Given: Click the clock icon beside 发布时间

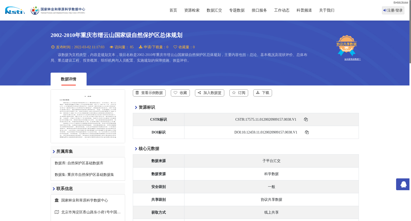Looking at the screenshot, I should point(53,47).
